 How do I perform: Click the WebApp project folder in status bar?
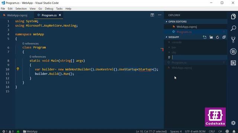pos(30,132)
